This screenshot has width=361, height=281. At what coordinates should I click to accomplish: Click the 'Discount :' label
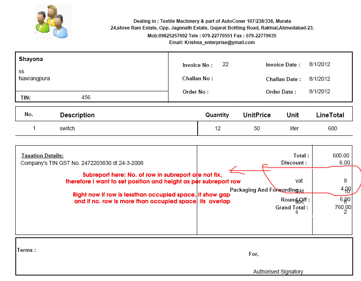[294, 163]
